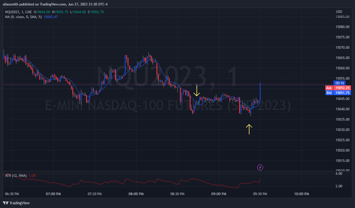The image size is (355, 208).
Task: Click the ATR scale value 2.00
Action: (339, 186)
